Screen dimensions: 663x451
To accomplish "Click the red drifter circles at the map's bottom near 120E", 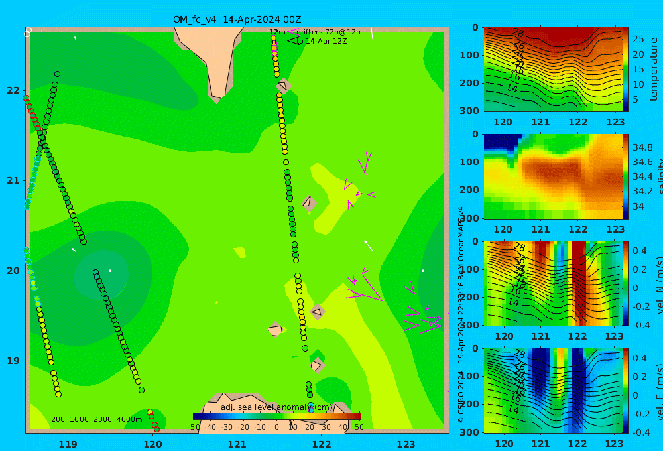I will 153,420.
